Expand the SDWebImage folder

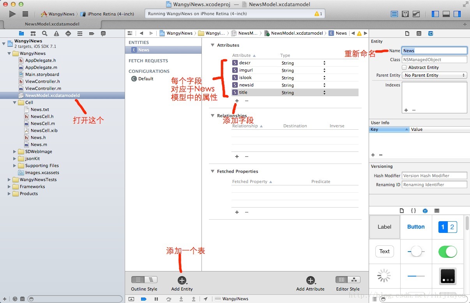[15, 151]
